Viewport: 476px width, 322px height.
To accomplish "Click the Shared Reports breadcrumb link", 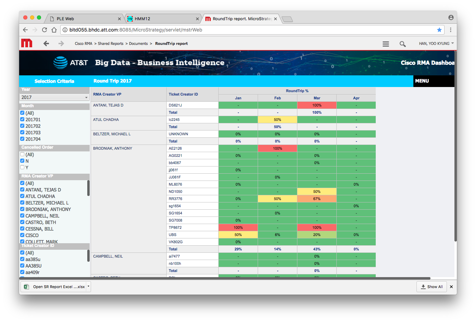I will tap(111, 44).
